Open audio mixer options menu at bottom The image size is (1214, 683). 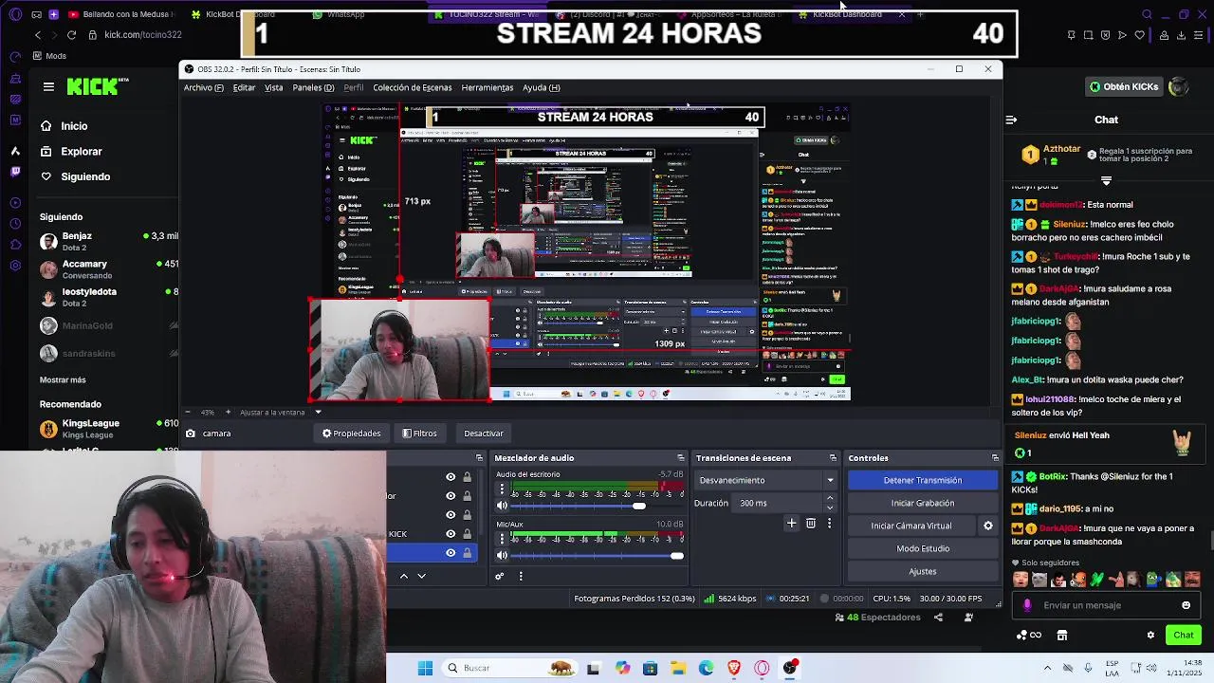coord(520,576)
